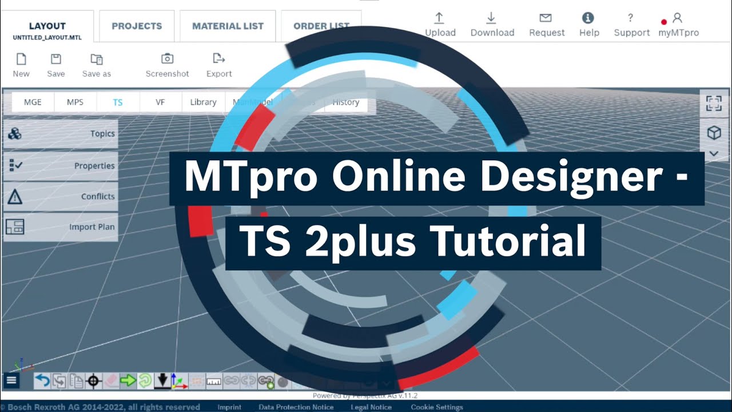Screen dimensions: 732x412
Task: Expand the Conflicts panel
Action: point(61,196)
